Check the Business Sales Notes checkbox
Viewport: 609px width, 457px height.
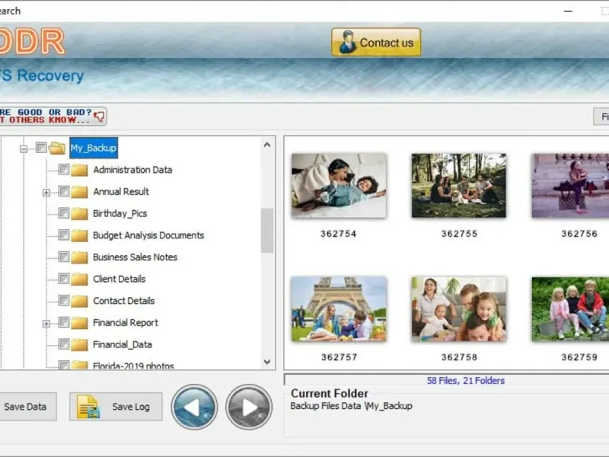pyautogui.click(x=64, y=257)
